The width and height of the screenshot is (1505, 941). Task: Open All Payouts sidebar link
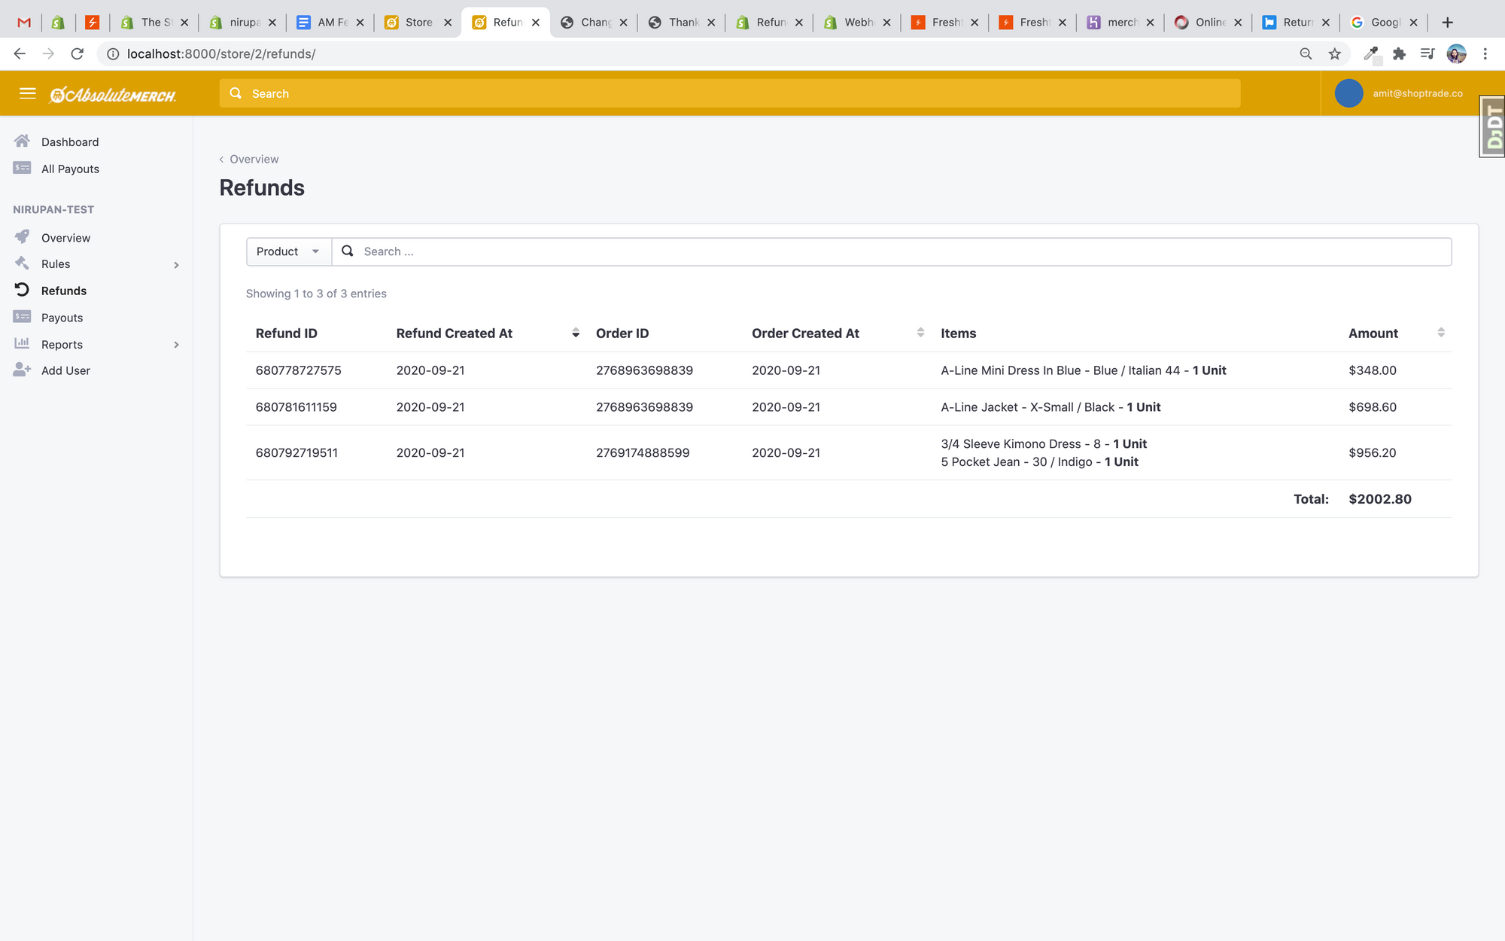[70, 169]
